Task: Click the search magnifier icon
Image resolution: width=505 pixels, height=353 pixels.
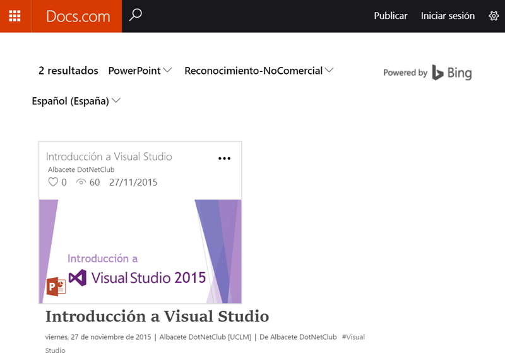Action: (136, 16)
